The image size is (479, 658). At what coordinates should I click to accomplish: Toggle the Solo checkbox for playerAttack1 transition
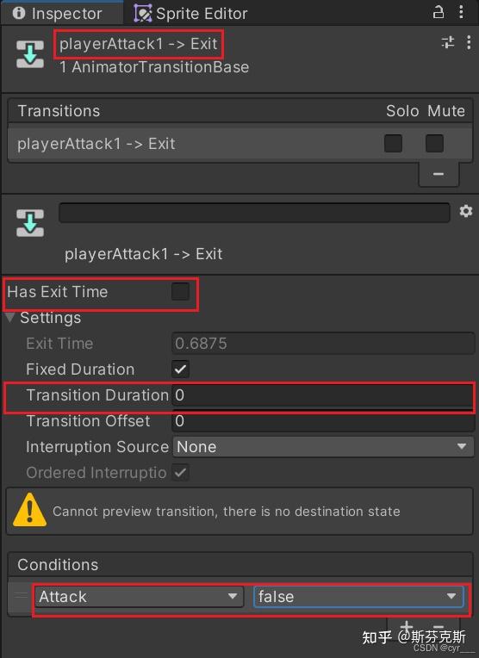click(x=393, y=144)
